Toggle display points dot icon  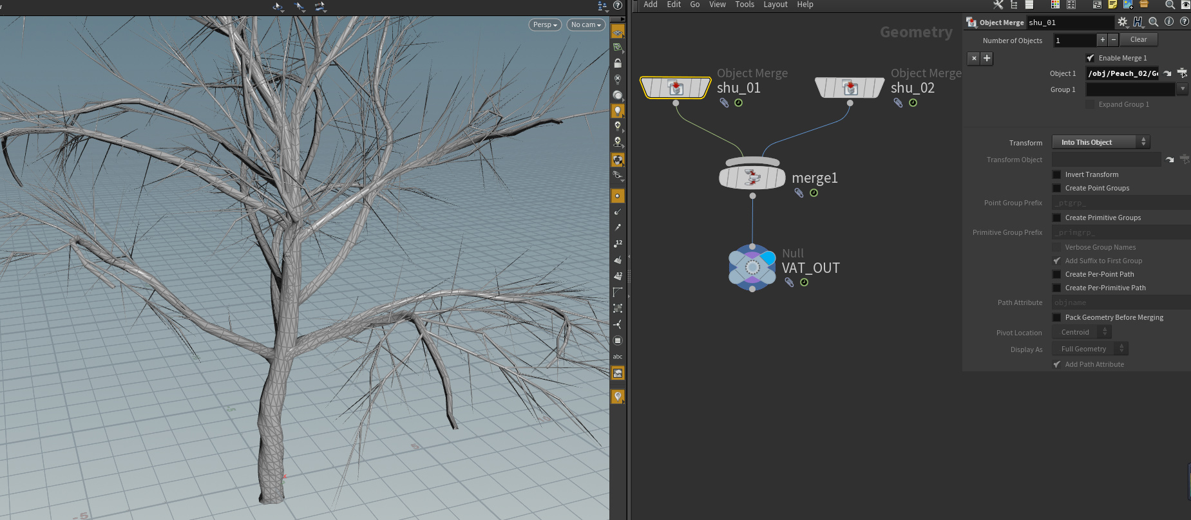pyautogui.click(x=618, y=196)
